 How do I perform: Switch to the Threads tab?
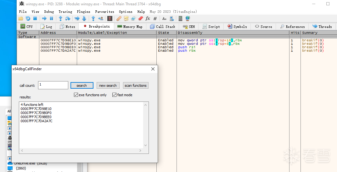point(322,27)
